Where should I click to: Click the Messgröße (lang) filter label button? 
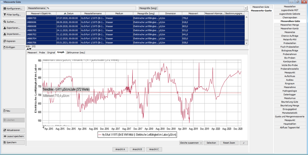pos(148,8)
